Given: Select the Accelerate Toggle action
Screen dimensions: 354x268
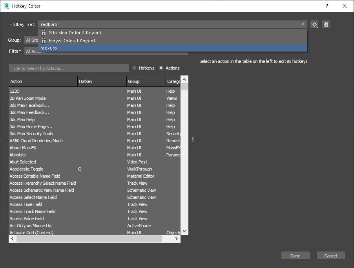Looking at the screenshot, I should (95, 169).
